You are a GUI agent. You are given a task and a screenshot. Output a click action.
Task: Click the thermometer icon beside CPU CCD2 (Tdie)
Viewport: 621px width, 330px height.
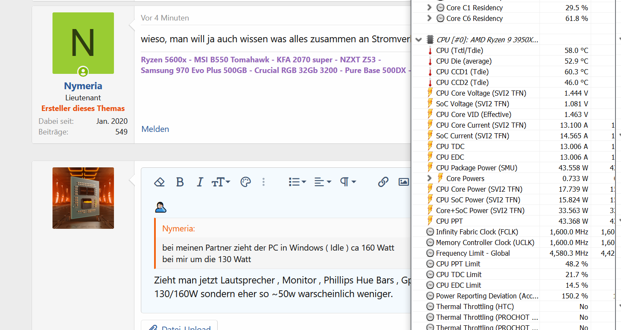pos(430,82)
